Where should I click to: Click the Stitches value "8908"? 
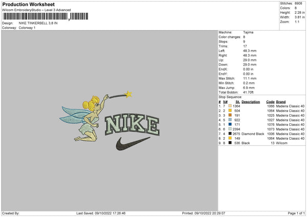click(298, 4)
